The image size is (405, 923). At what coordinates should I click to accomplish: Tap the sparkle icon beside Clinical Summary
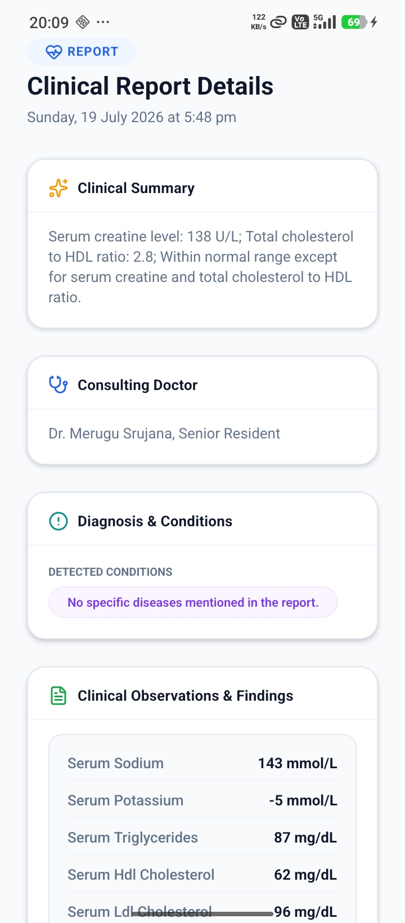(x=58, y=188)
